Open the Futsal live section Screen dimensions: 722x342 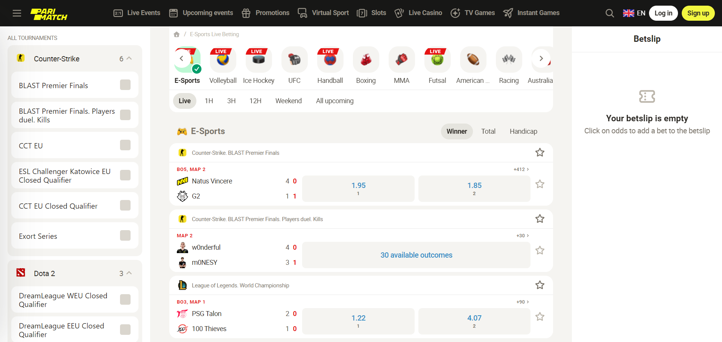[x=437, y=59]
